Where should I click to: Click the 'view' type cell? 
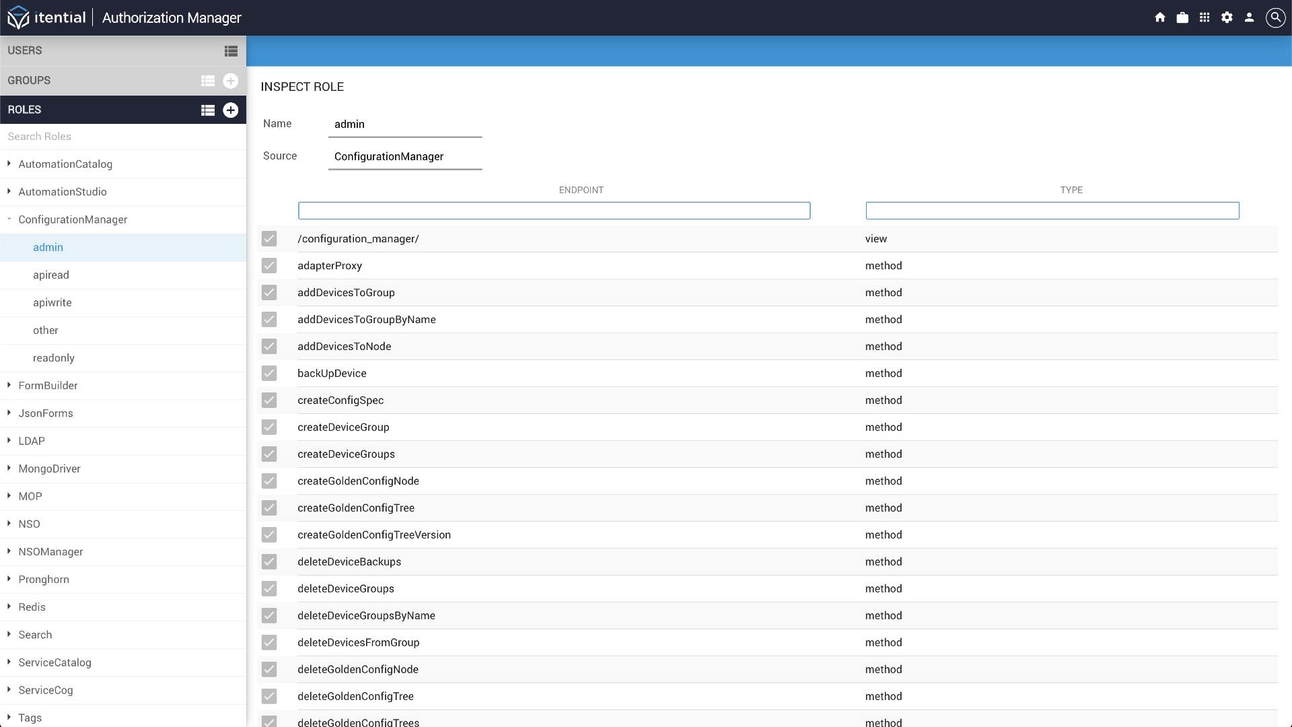tap(876, 239)
